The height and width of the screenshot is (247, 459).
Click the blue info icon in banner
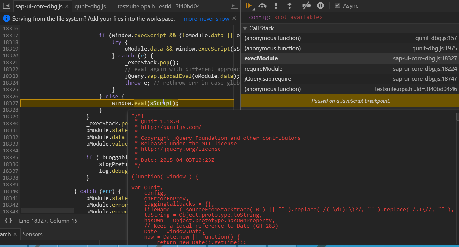6,19
